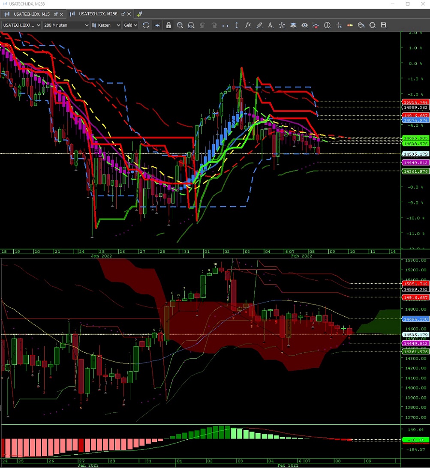430x468 pixels.
Task: Toggle chart auto-shift arrow icon
Action: coord(157,25)
